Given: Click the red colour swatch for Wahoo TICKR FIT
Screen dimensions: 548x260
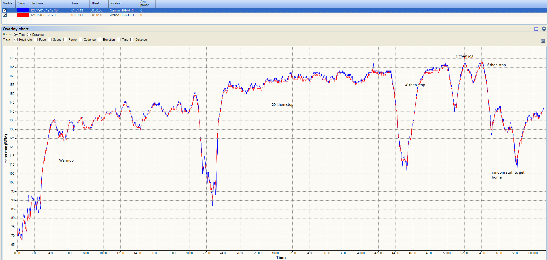Looking at the screenshot, I should point(23,15).
